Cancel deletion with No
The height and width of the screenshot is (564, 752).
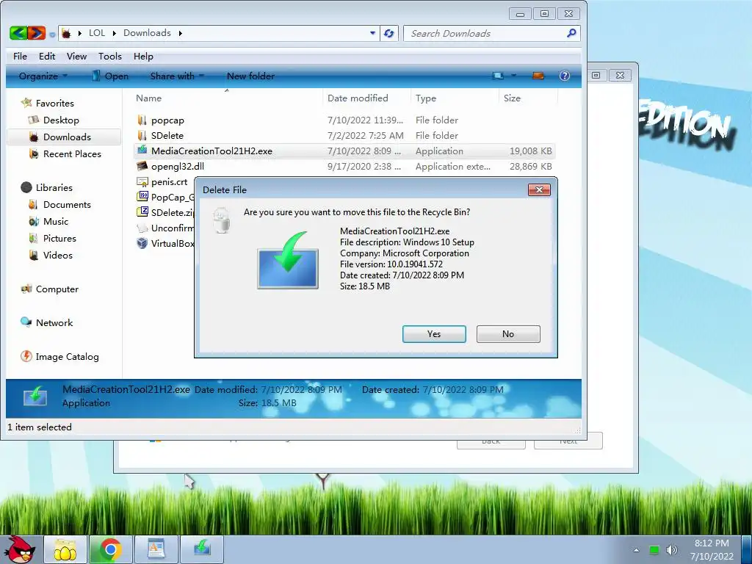pos(508,334)
